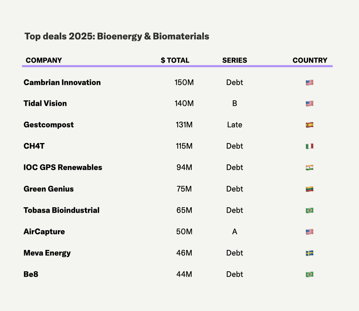Click the Late series value for Gestcompost
The image size is (359, 311).
click(x=234, y=125)
